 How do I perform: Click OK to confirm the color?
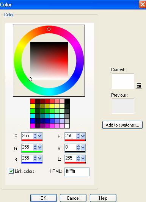(x=44, y=198)
